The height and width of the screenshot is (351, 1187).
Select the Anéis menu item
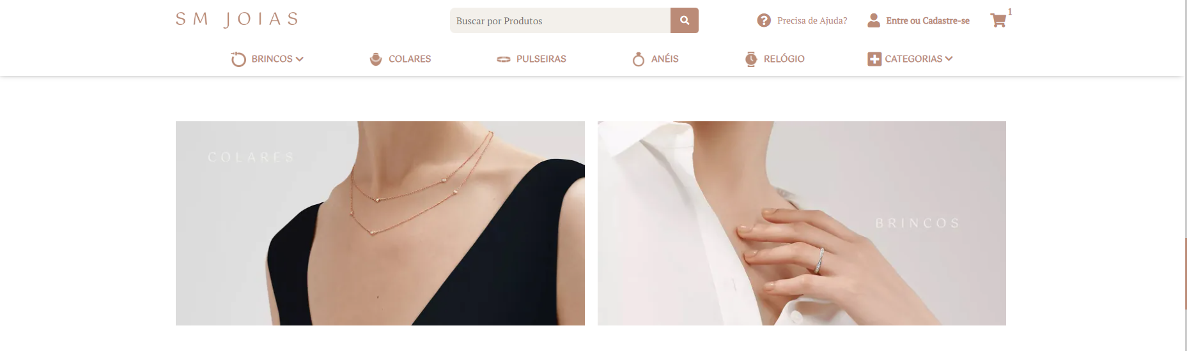[x=665, y=59]
